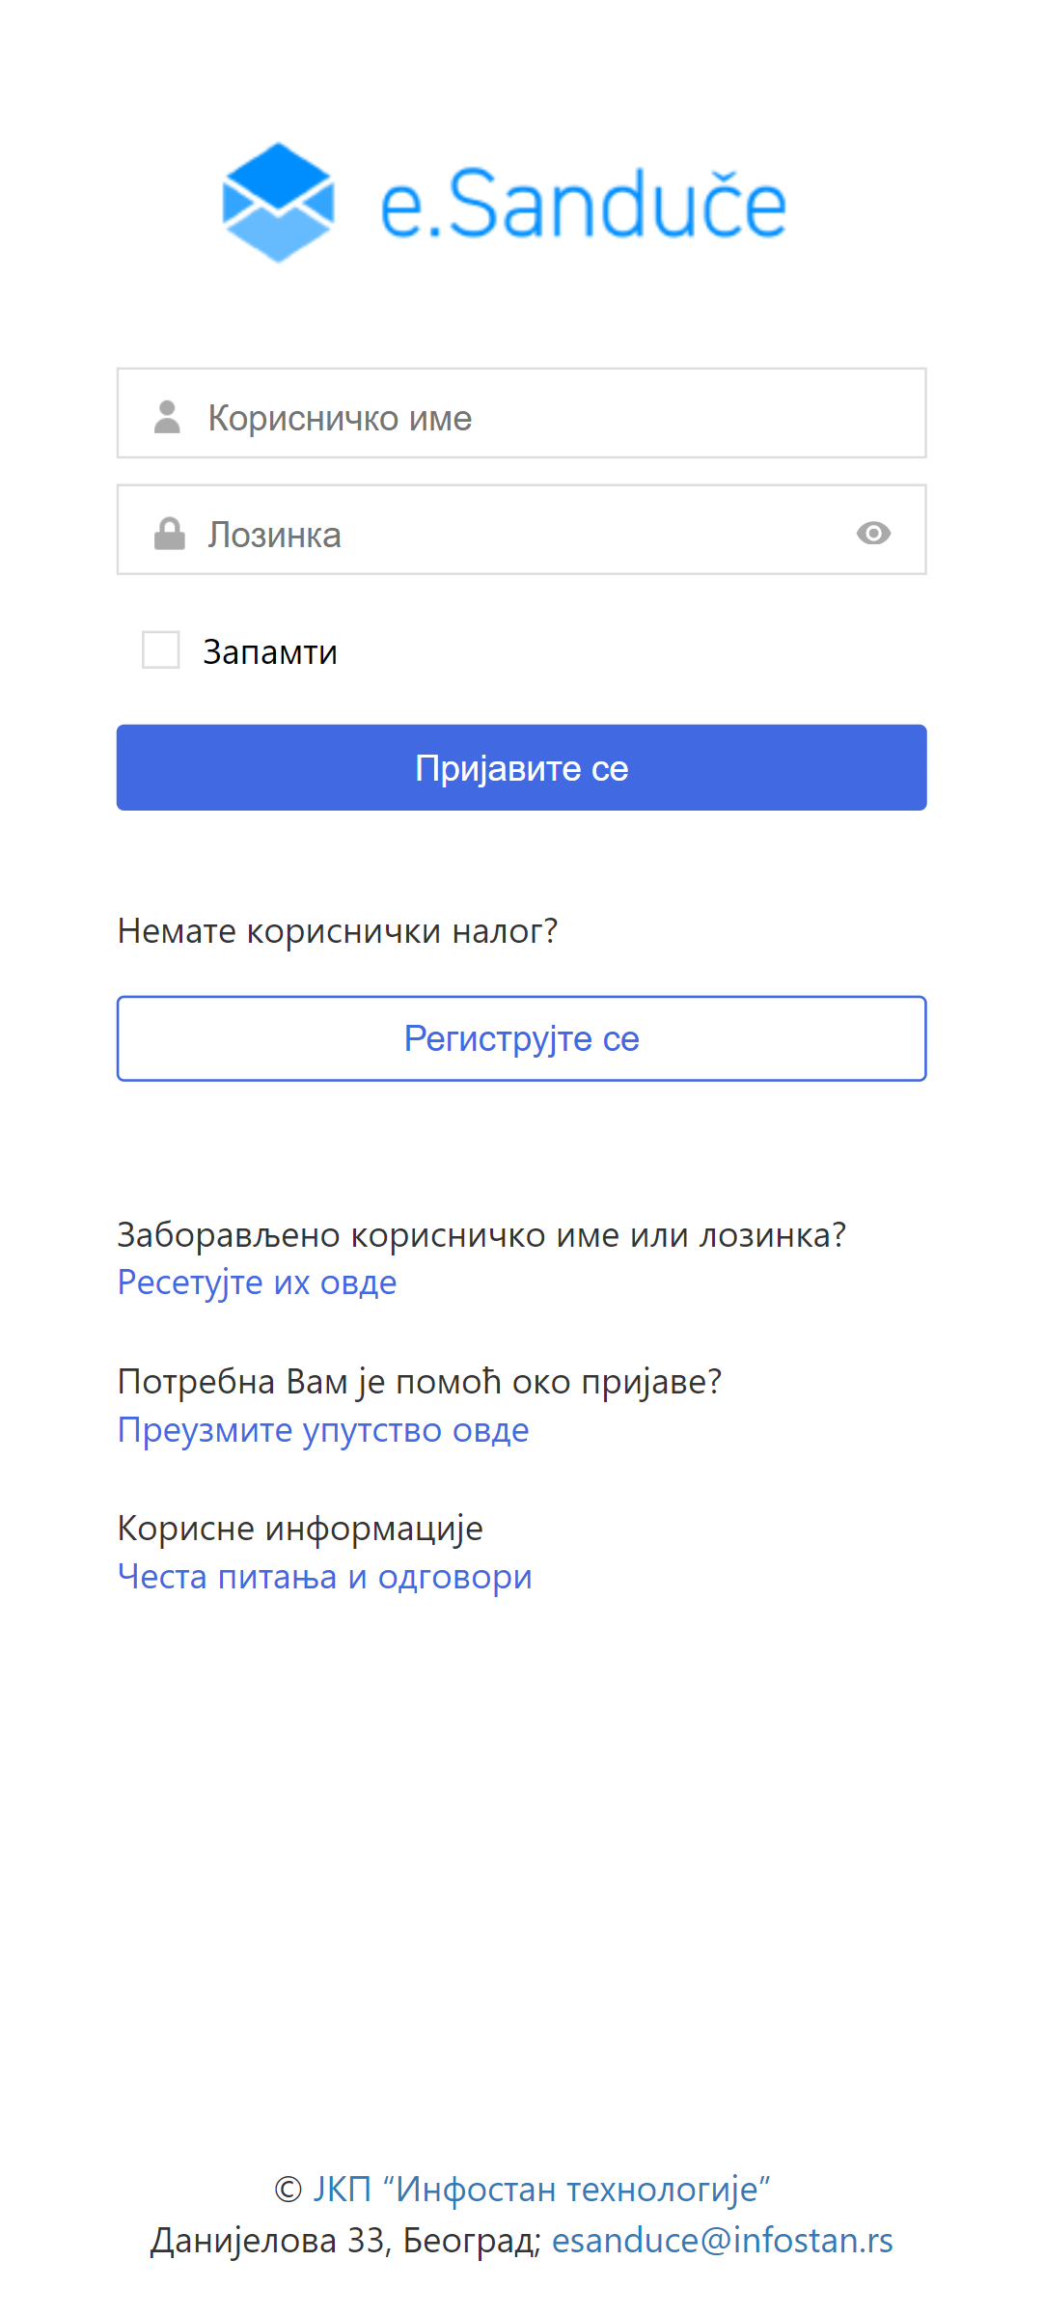
Task: Click the esanduce@infostan.rs email link
Action: click(722, 2240)
